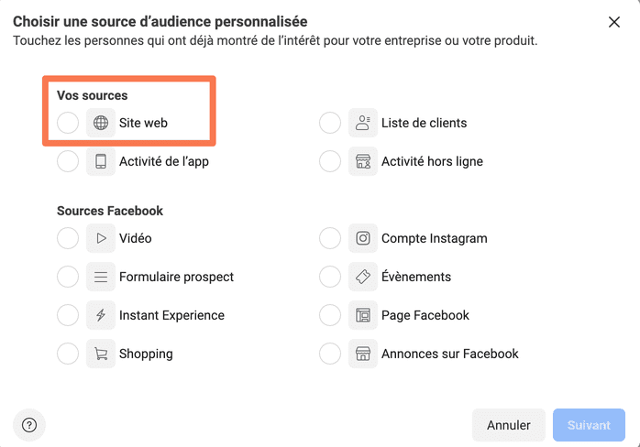This screenshot has height=447, width=640.
Task: Click the person list icon for Liste de clients
Action: pyautogui.click(x=363, y=123)
